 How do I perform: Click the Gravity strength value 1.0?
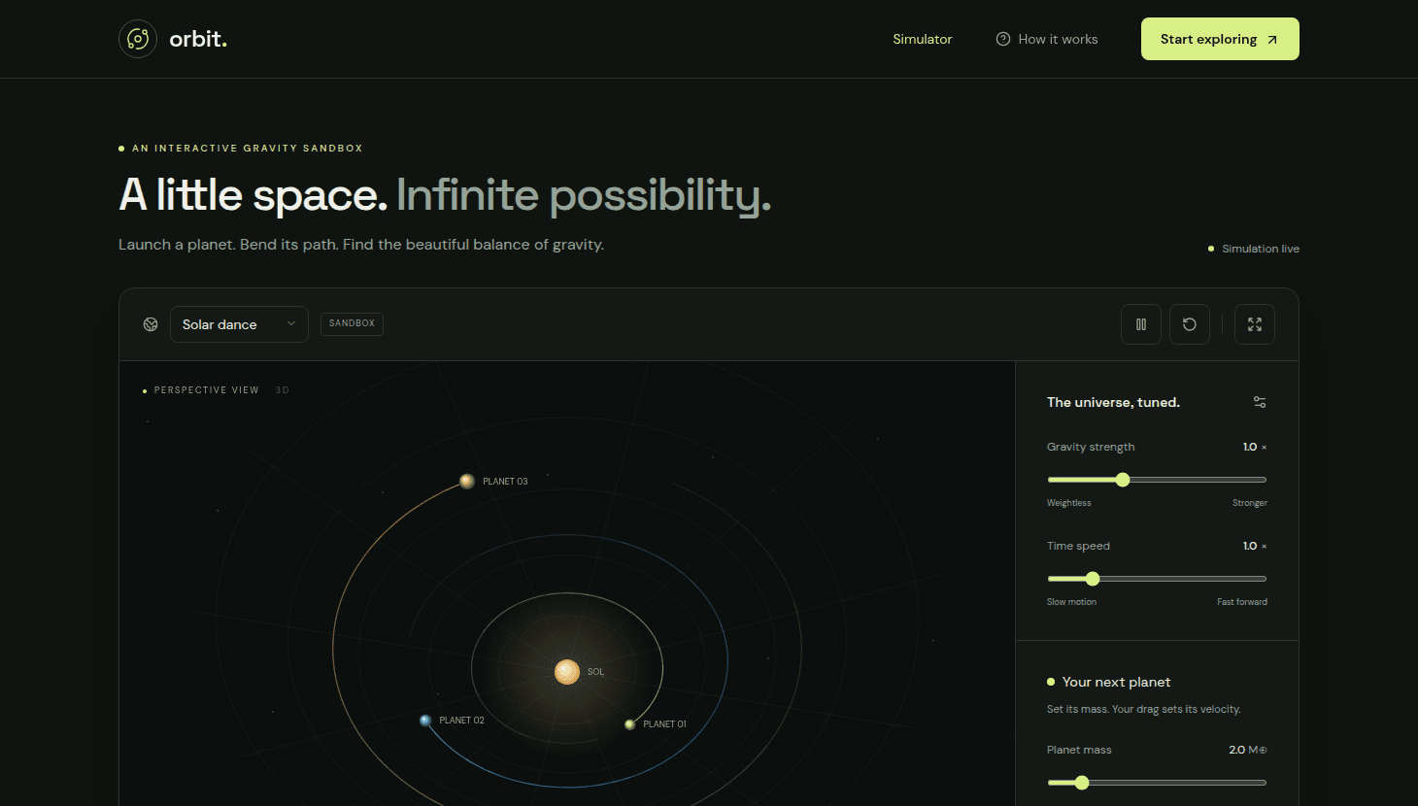click(x=1250, y=447)
